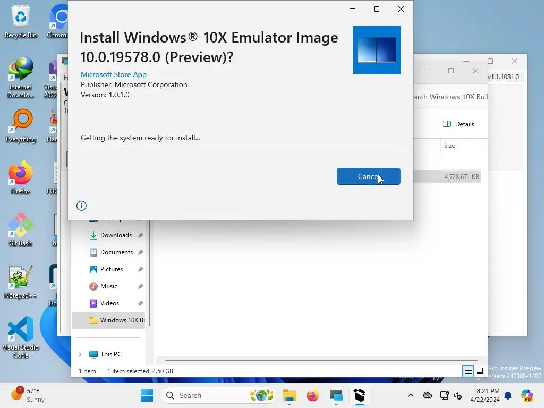Image resolution: width=544 pixels, height=408 pixels.
Task: Select Videos in File Explorer sidebar
Action: tap(108, 303)
